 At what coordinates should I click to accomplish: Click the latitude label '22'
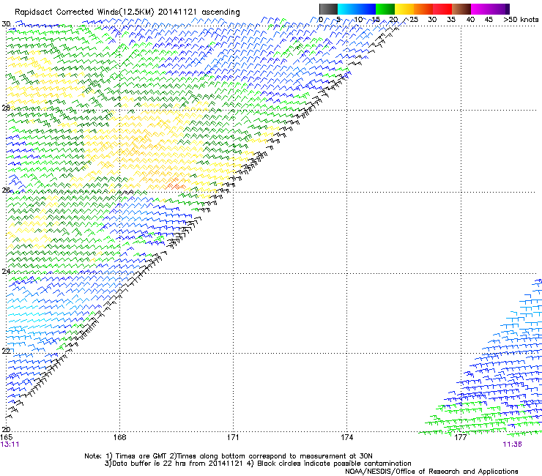pyautogui.click(x=6, y=351)
